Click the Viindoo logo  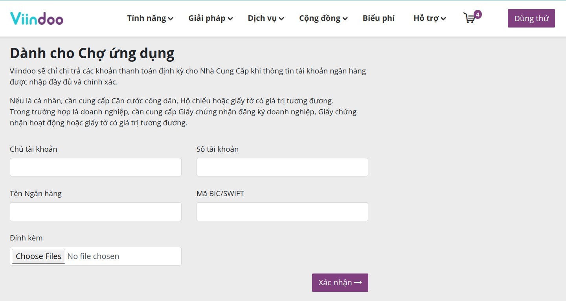pos(37,18)
